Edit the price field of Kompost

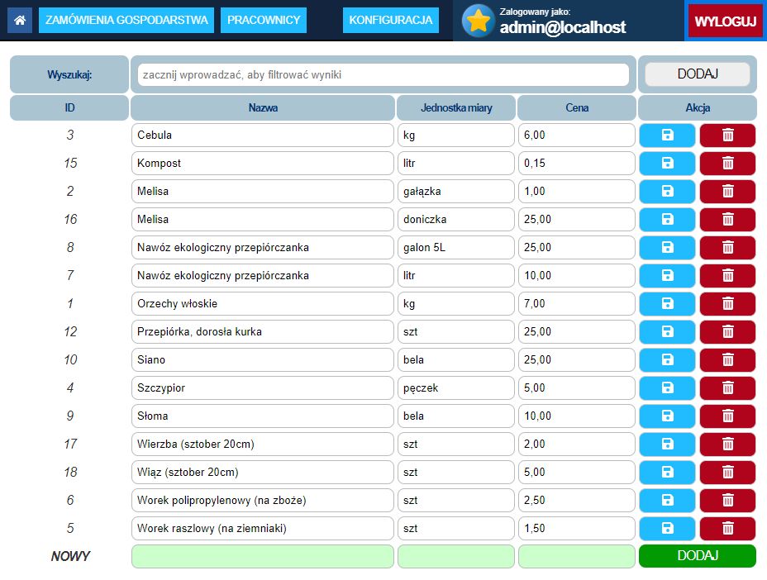point(576,164)
